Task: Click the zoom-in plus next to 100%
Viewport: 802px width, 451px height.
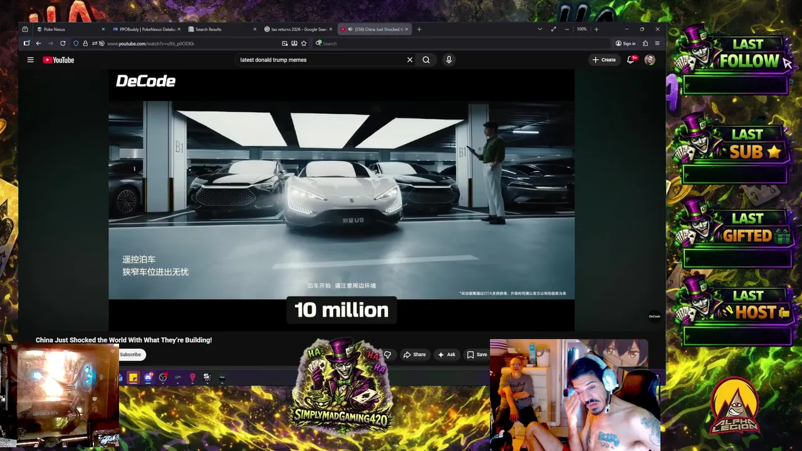Action: click(596, 29)
